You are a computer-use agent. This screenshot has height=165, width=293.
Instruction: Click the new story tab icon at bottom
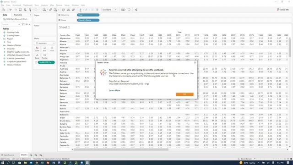click(41, 155)
